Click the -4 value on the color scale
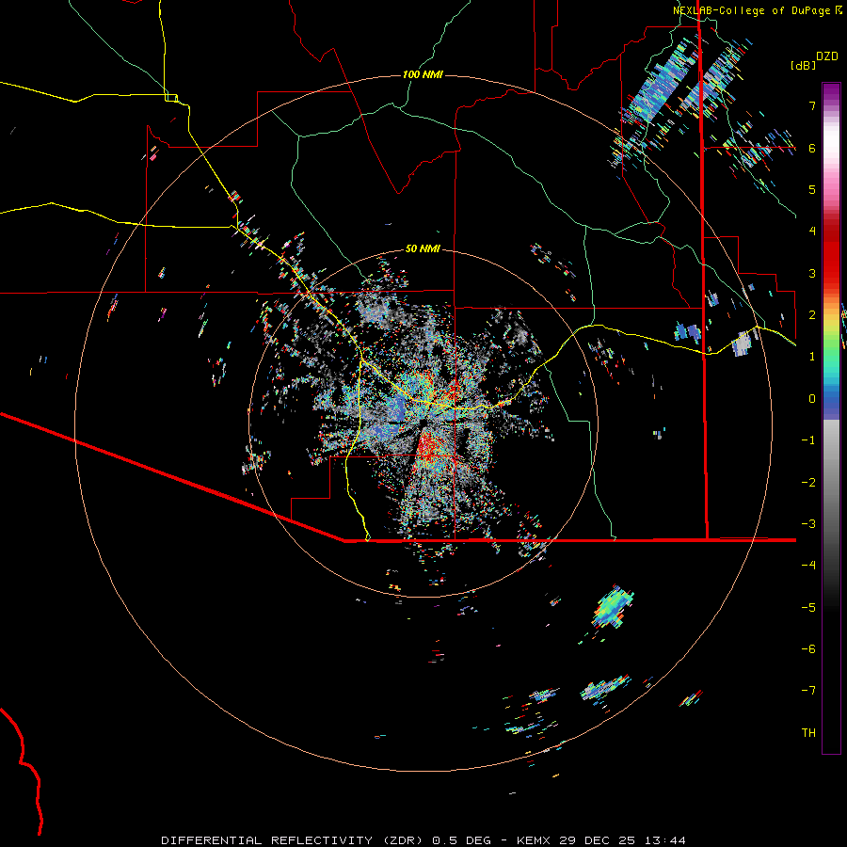 click(808, 566)
